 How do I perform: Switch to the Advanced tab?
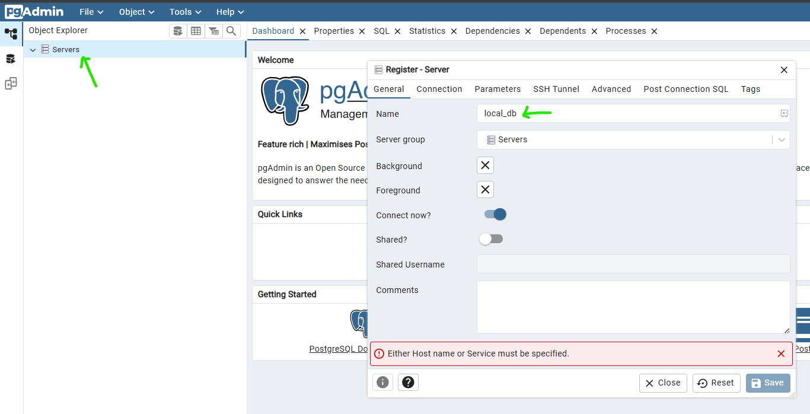tap(611, 89)
